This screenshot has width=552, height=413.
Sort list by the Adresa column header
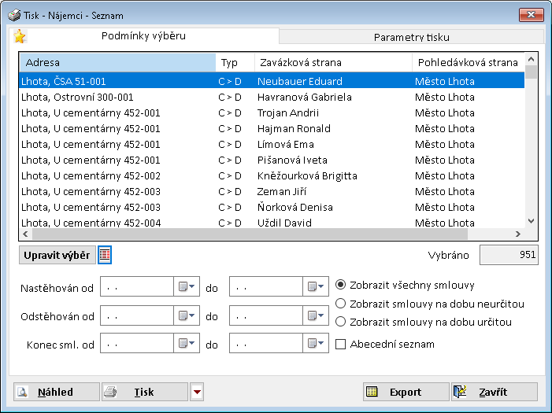tap(117, 62)
